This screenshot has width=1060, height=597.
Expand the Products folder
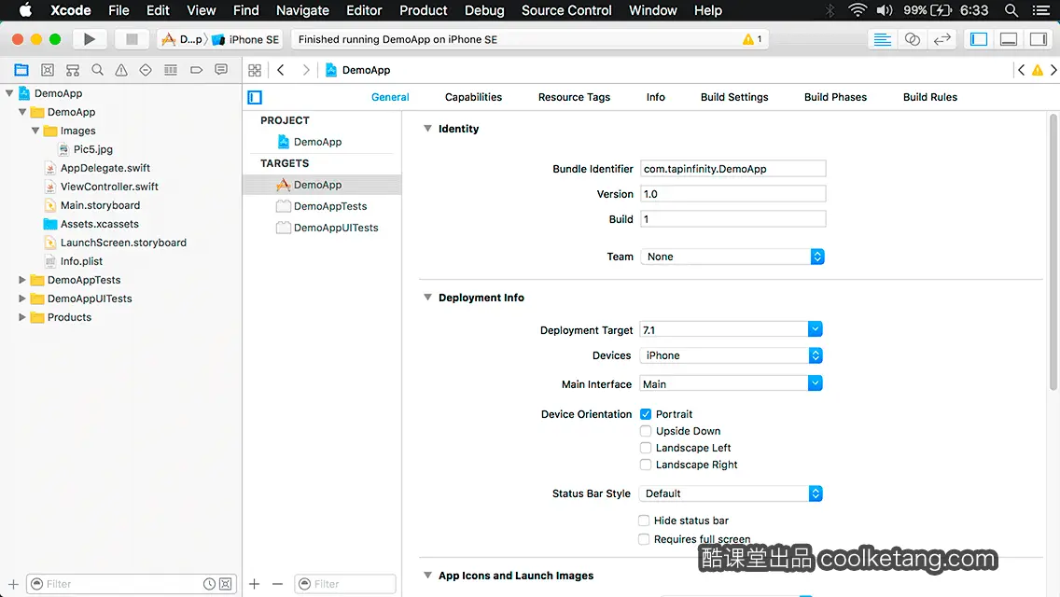tap(22, 316)
